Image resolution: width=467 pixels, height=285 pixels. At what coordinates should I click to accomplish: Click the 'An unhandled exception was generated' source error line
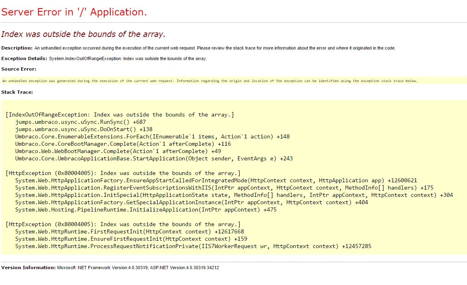pyautogui.click(x=210, y=81)
